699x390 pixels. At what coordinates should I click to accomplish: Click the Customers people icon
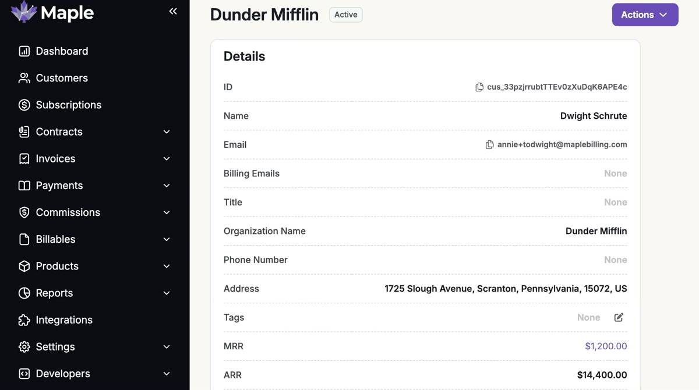coord(24,78)
